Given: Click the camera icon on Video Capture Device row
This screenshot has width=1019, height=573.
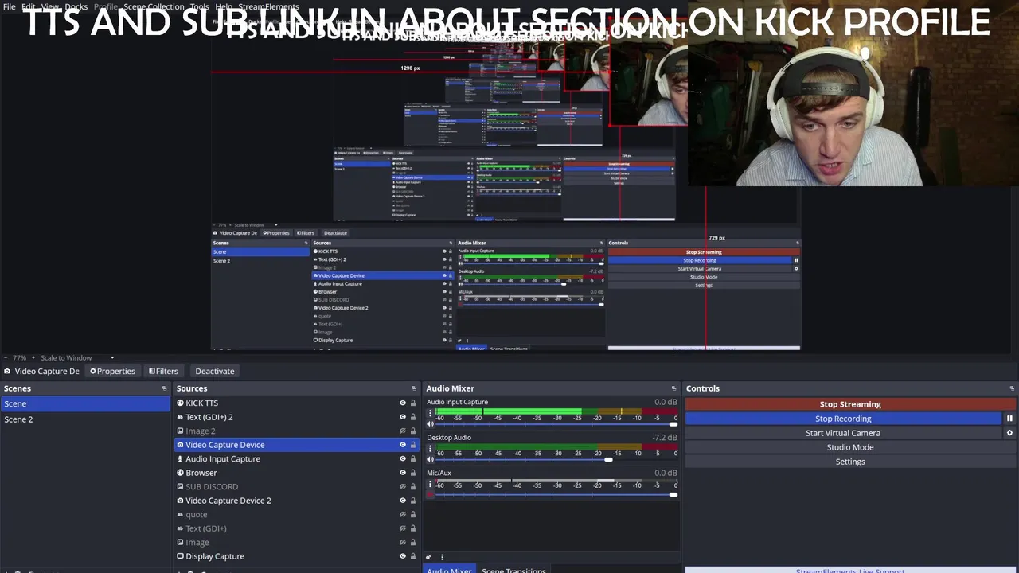Looking at the screenshot, I should [x=180, y=445].
